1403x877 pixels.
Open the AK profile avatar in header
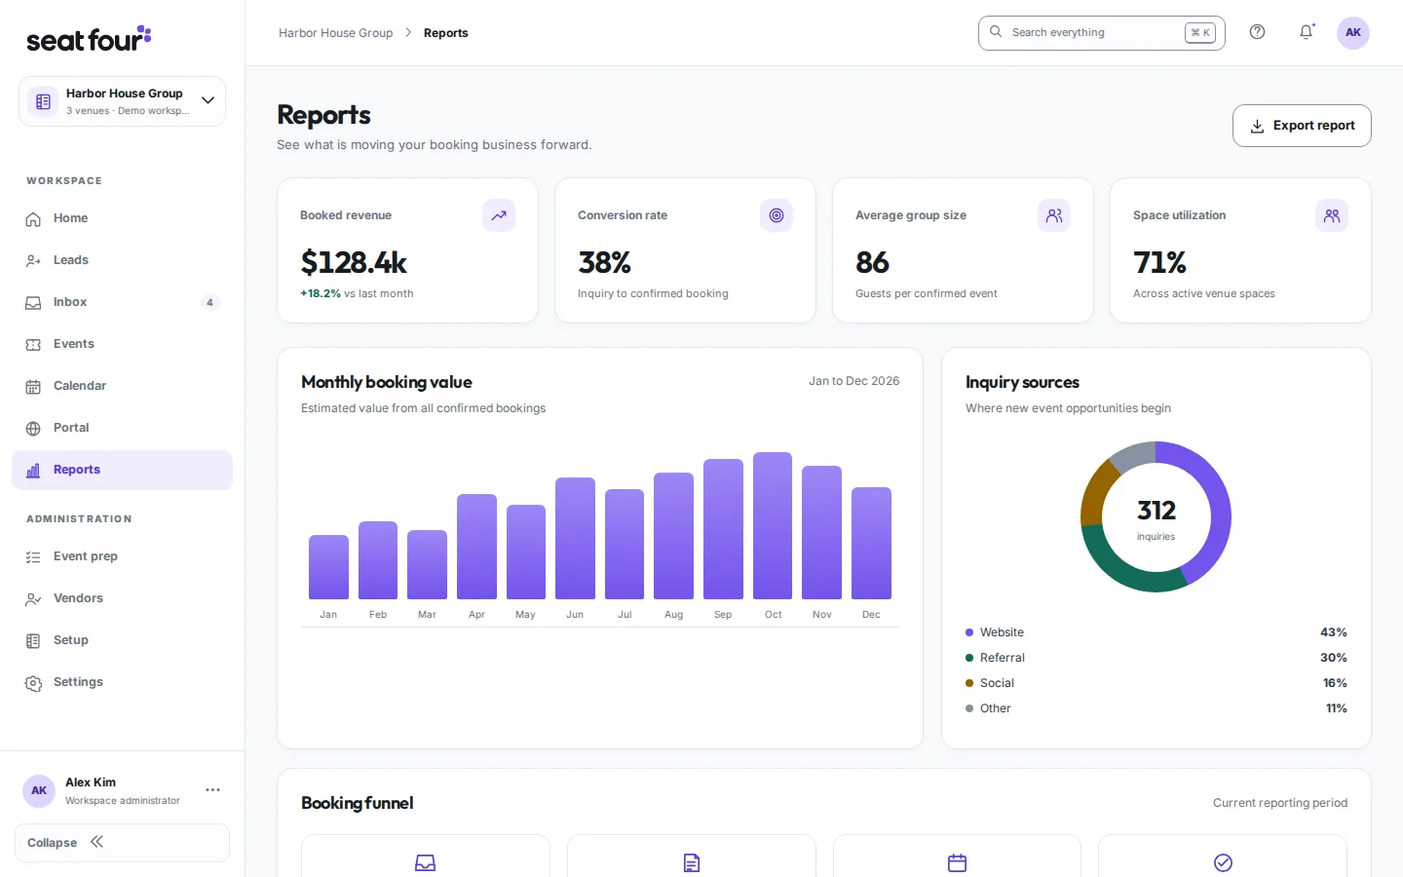click(1353, 32)
